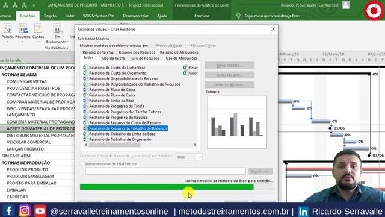Select the Todos tab
This screenshot has height=217, width=385.
pos(88,58)
